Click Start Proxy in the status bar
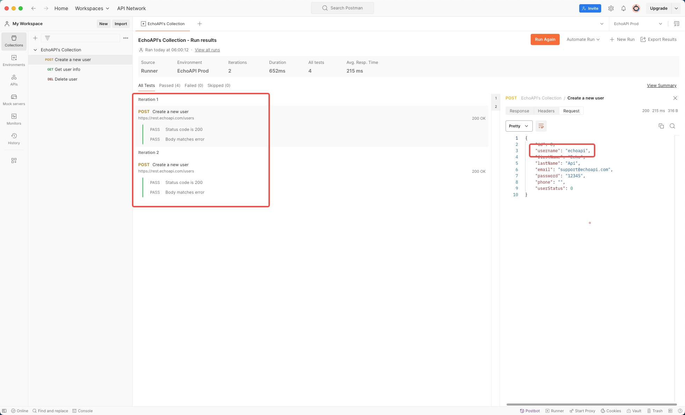Screen dimensions: 685x415 click(x=582, y=411)
